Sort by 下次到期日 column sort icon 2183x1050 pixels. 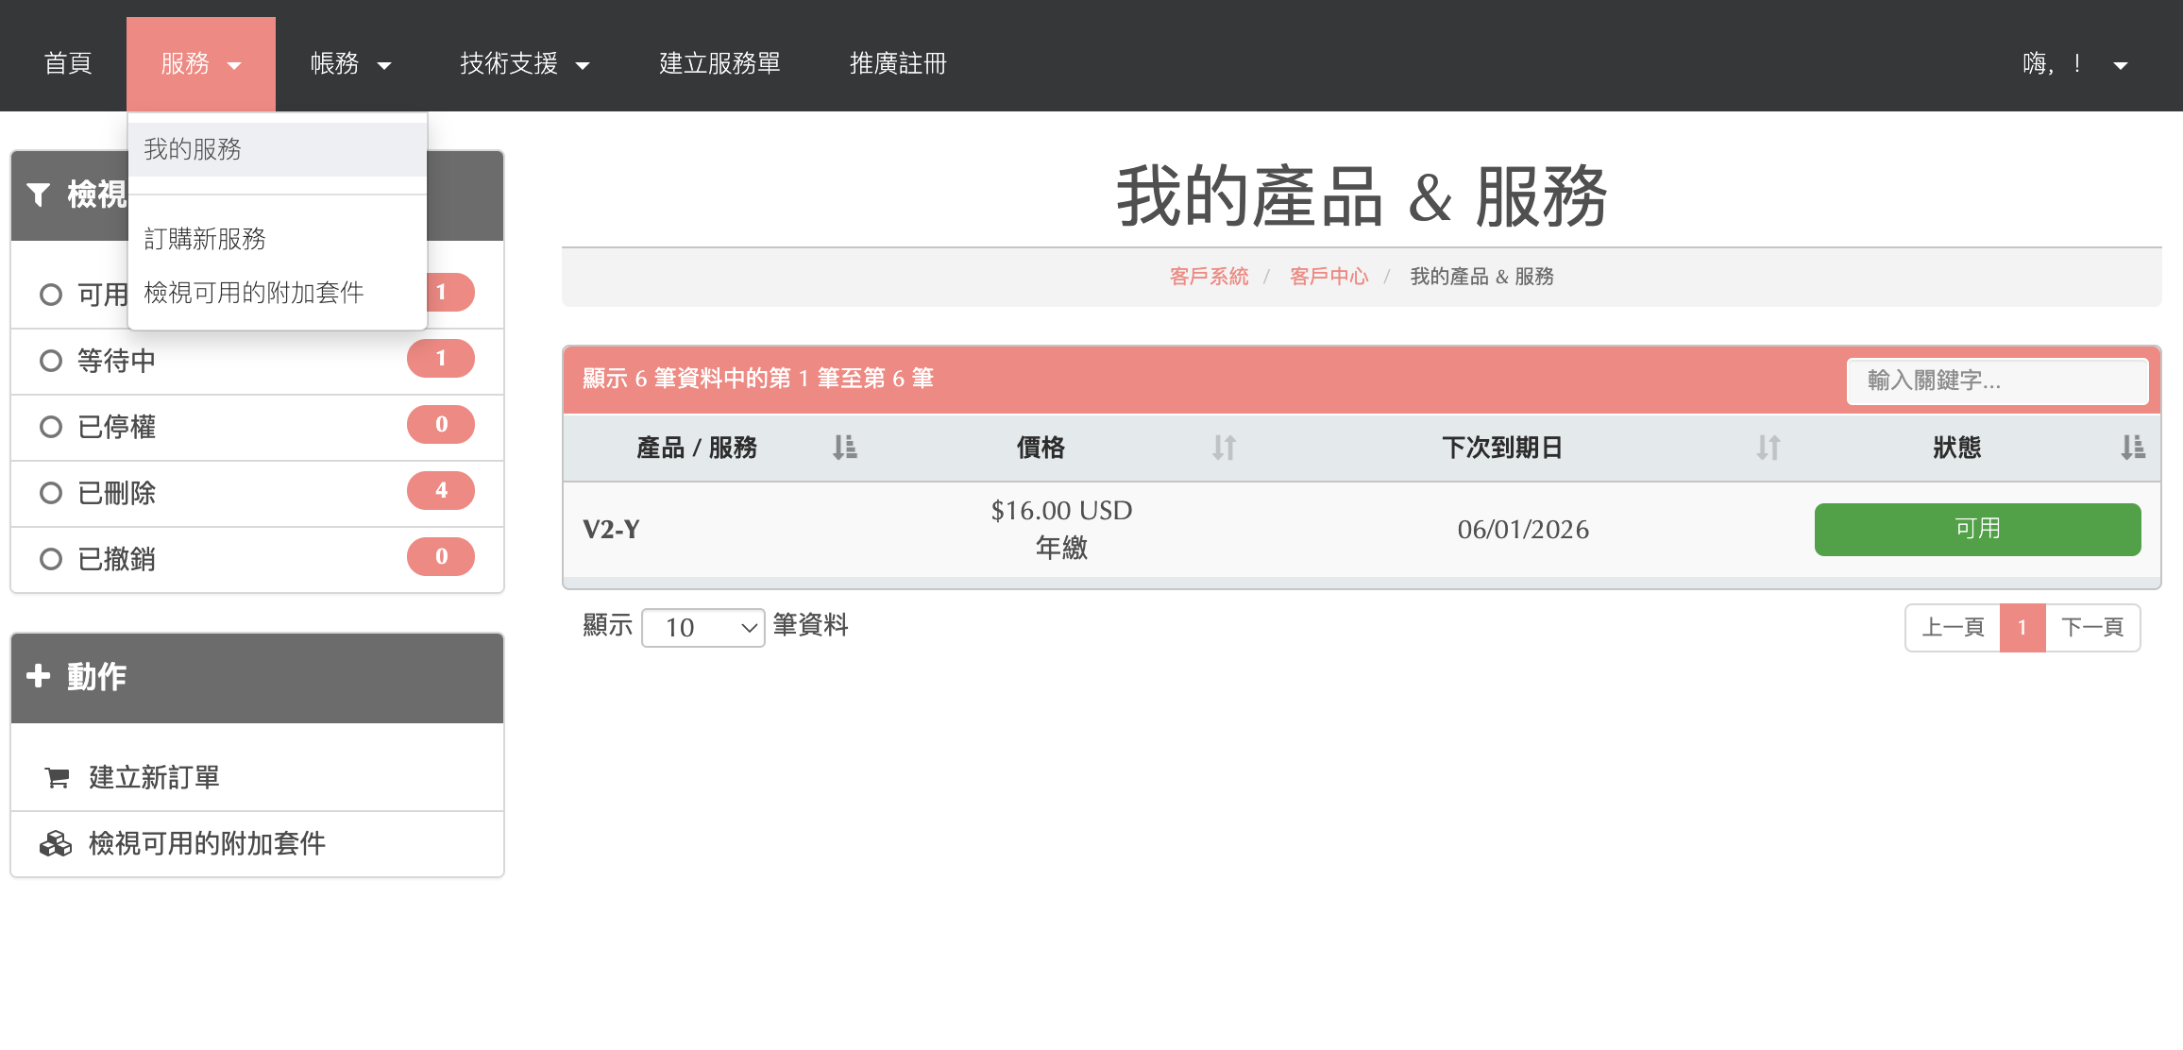coord(1768,448)
